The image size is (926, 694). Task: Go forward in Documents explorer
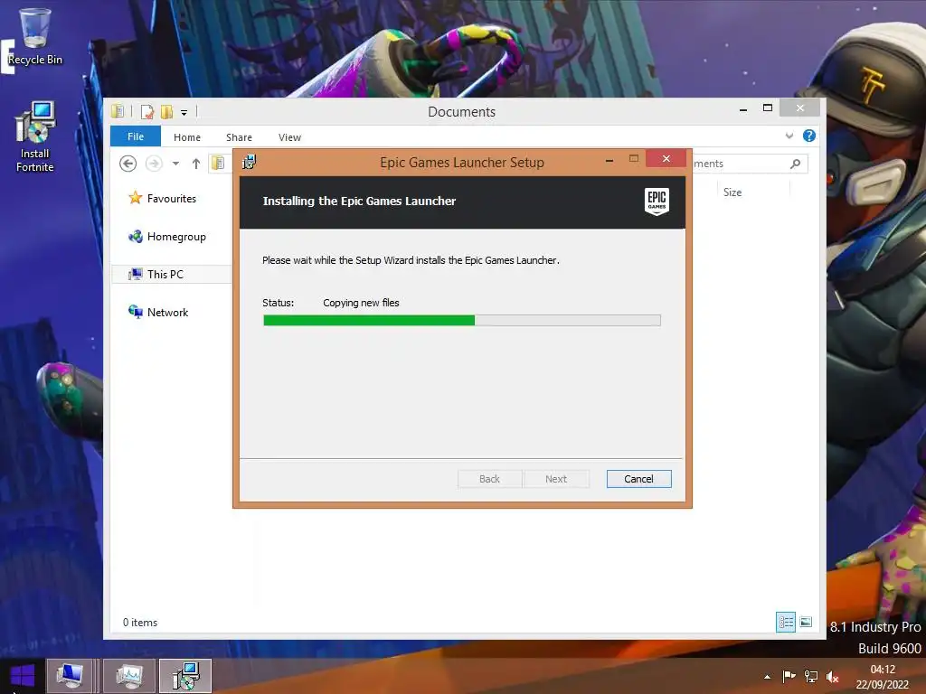154,163
